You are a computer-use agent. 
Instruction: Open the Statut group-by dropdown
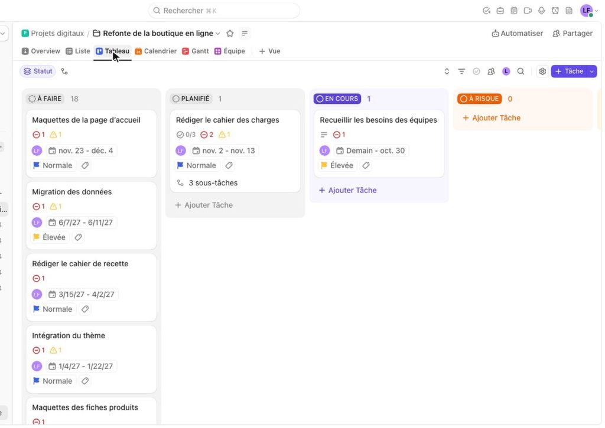click(x=38, y=71)
